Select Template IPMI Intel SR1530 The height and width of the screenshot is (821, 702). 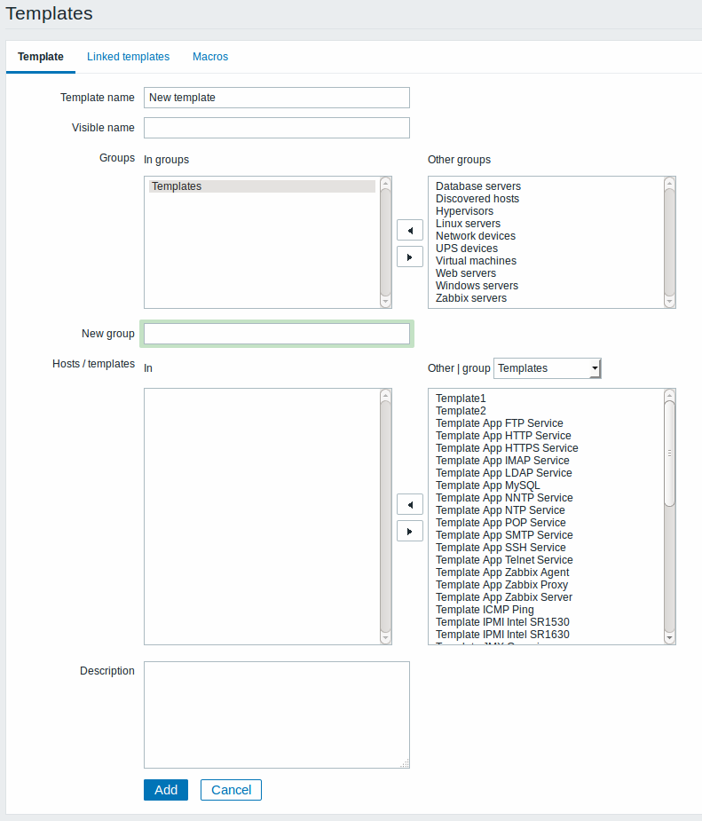(x=502, y=622)
